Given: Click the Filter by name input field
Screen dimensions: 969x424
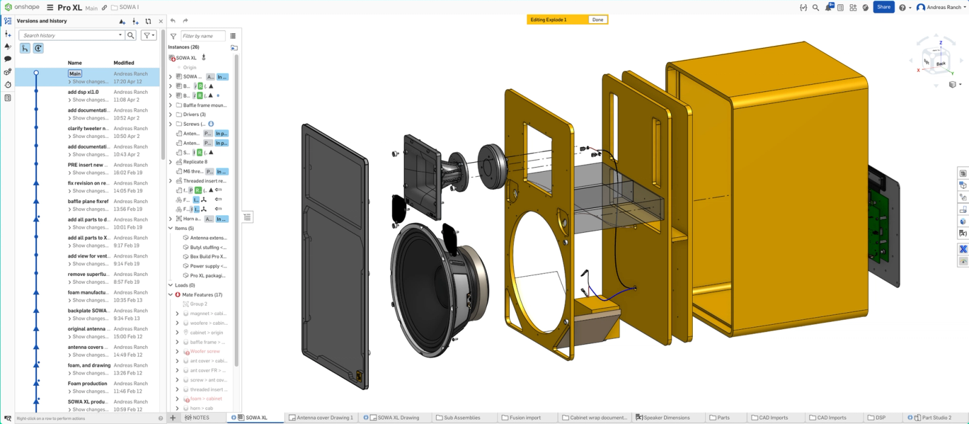Looking at the screenshot, I should point(203,36).
